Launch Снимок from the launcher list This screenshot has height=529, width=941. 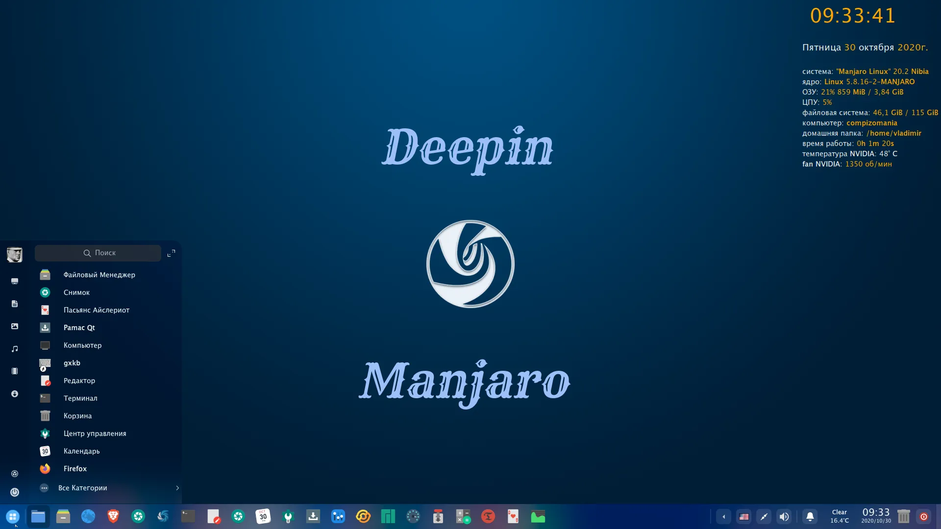(106, 292)
